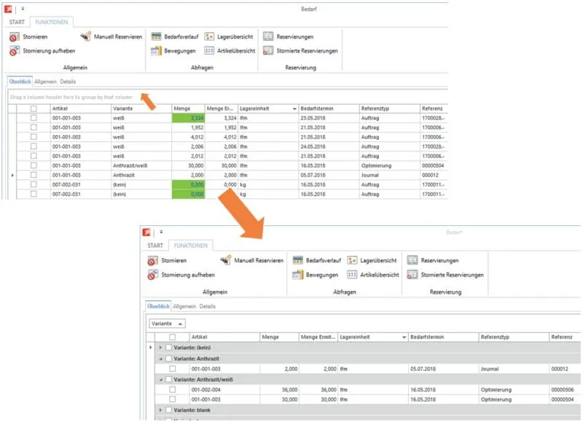The width and height of the screenshot is (583, 422).
Task: Tick checkbox for 001-002-004 row in lower grid
Action: tap(173, 389)
